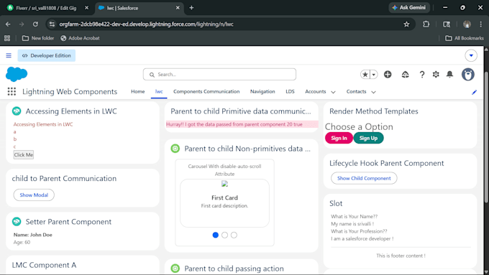Click the Show Modal button
The width and height of the screenshot is (489, 275).
click(34, 195)
